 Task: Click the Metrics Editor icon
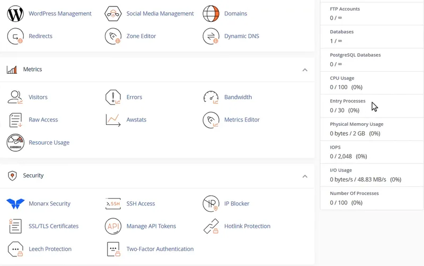point(211,120)
